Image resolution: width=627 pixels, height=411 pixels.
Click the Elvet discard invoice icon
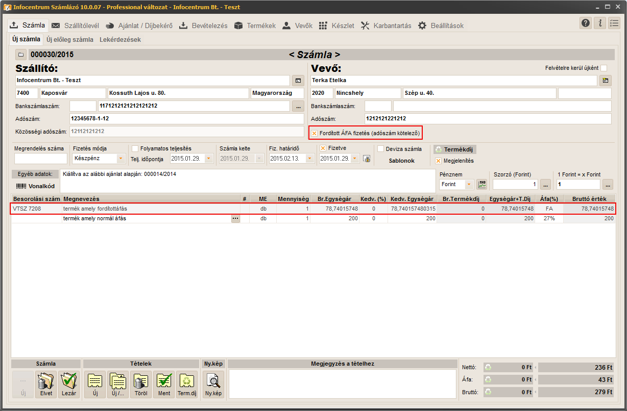(x=46, y=384)
